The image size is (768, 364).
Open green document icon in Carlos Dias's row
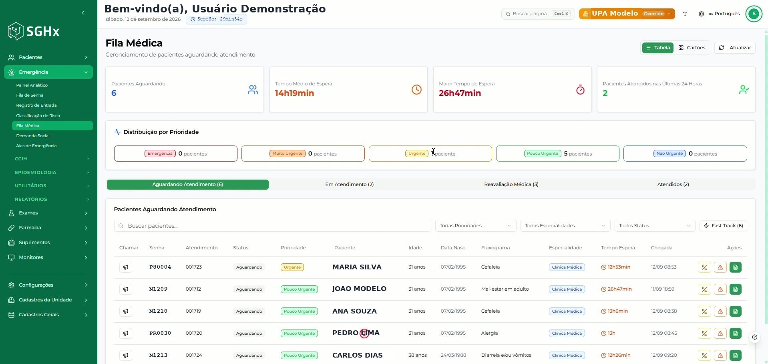pos(736,356)
